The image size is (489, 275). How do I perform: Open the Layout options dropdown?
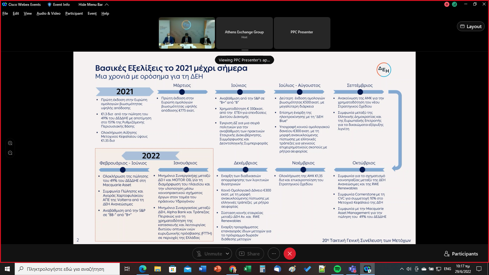click(471, 27)
